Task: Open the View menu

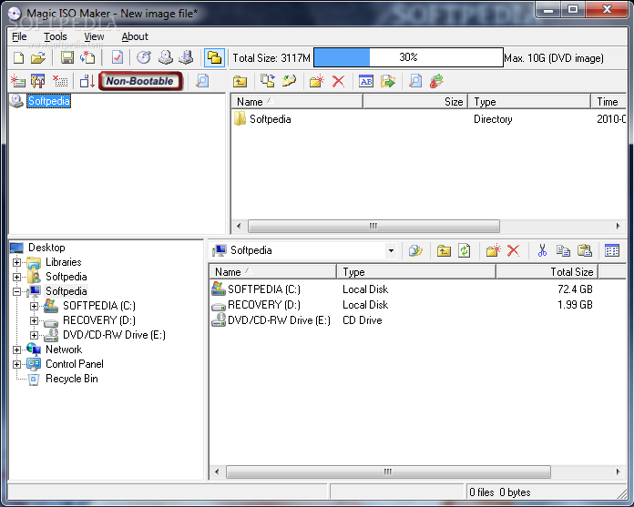Action: (x=94, y=36)
